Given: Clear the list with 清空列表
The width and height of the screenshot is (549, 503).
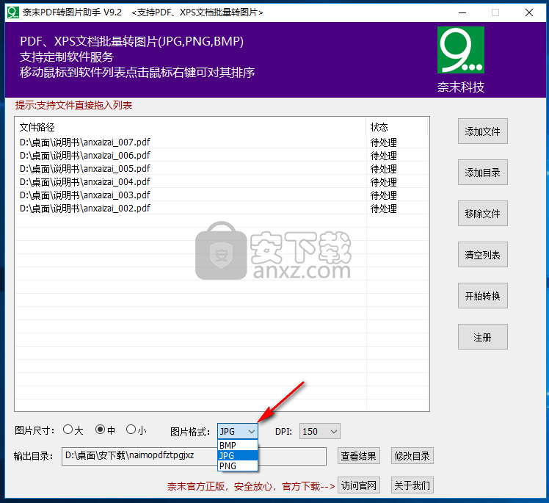Looking at the screenshot, I should (x=482, y=255).
